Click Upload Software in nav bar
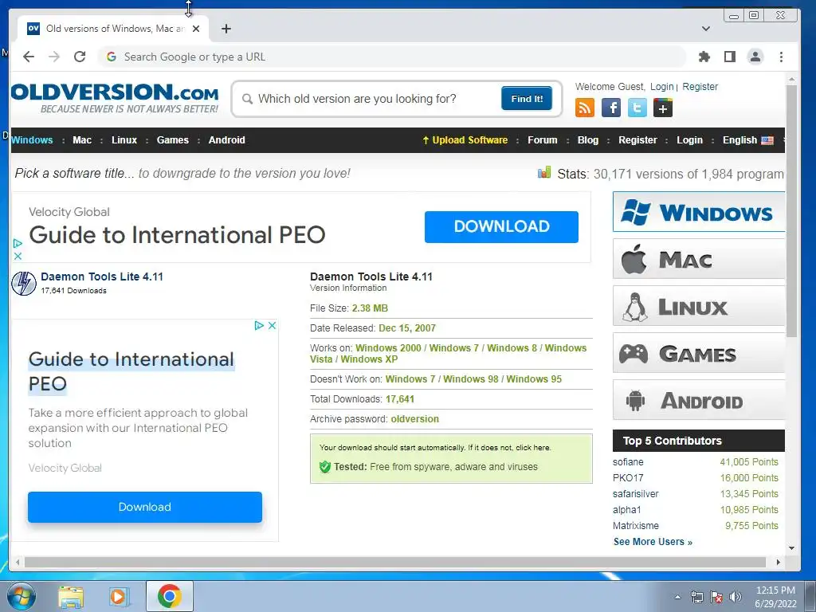Image resolution: width=816 pixels, height=612 pixels. click(x=465, y=140)
